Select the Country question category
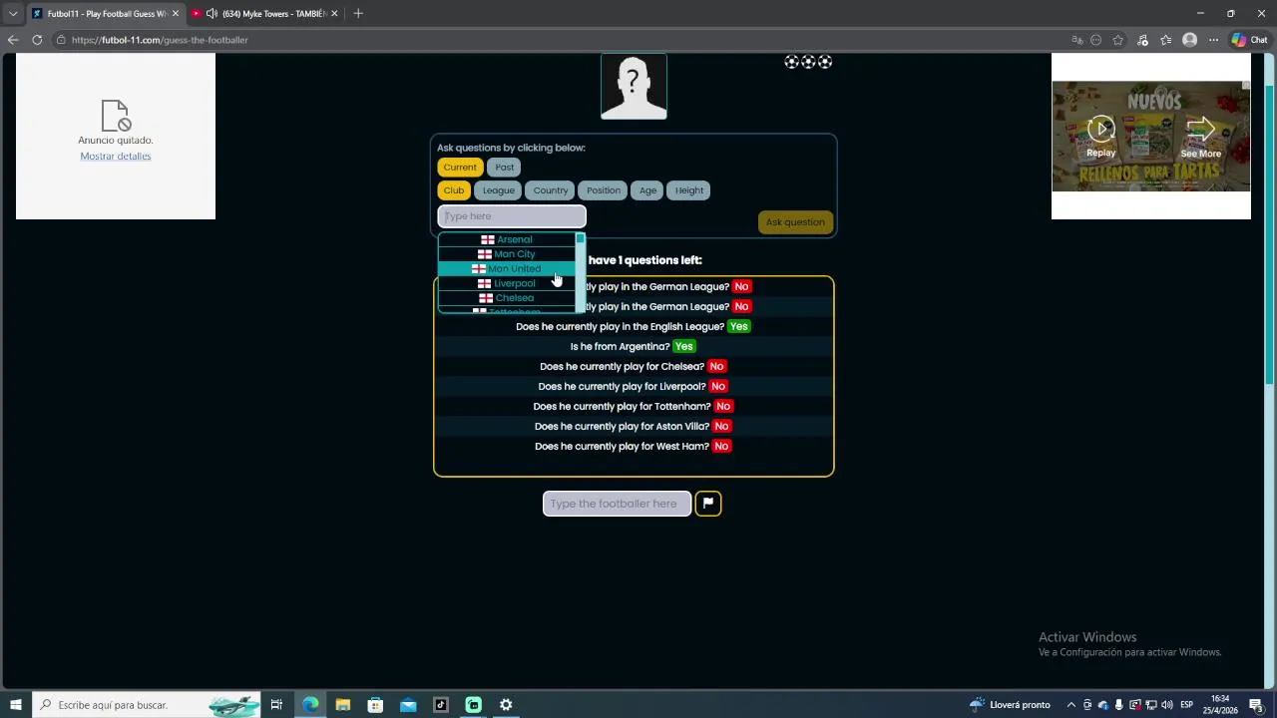 (551, 190)
